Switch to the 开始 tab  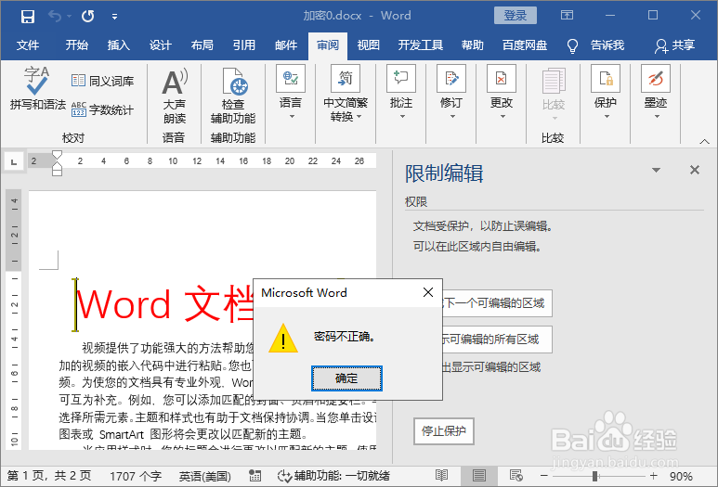(x=76, y=45)
